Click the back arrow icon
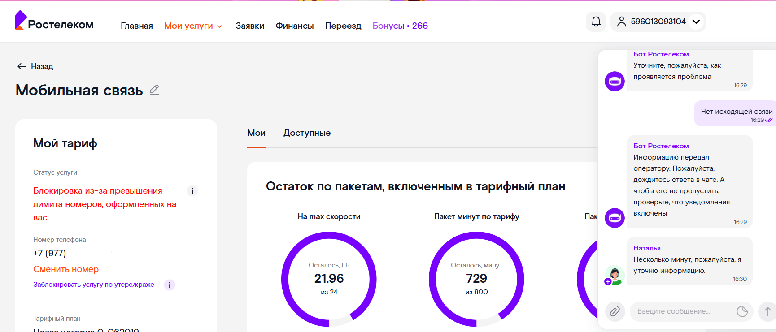The width and height of the screenshot is (776, 332). tap(22, 66)
